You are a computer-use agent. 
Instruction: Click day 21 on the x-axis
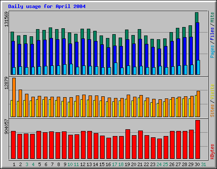tap(140, 164)
